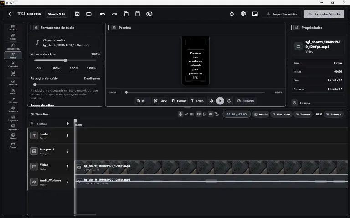Play the preview video
This screenshot has height=218, width=350.
pyautogui.click(x=220, y=101)
